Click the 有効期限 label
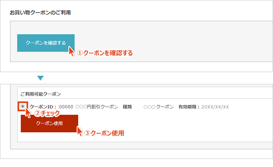The height and width of the screenshot is (167, 273). tap(188, 107)
